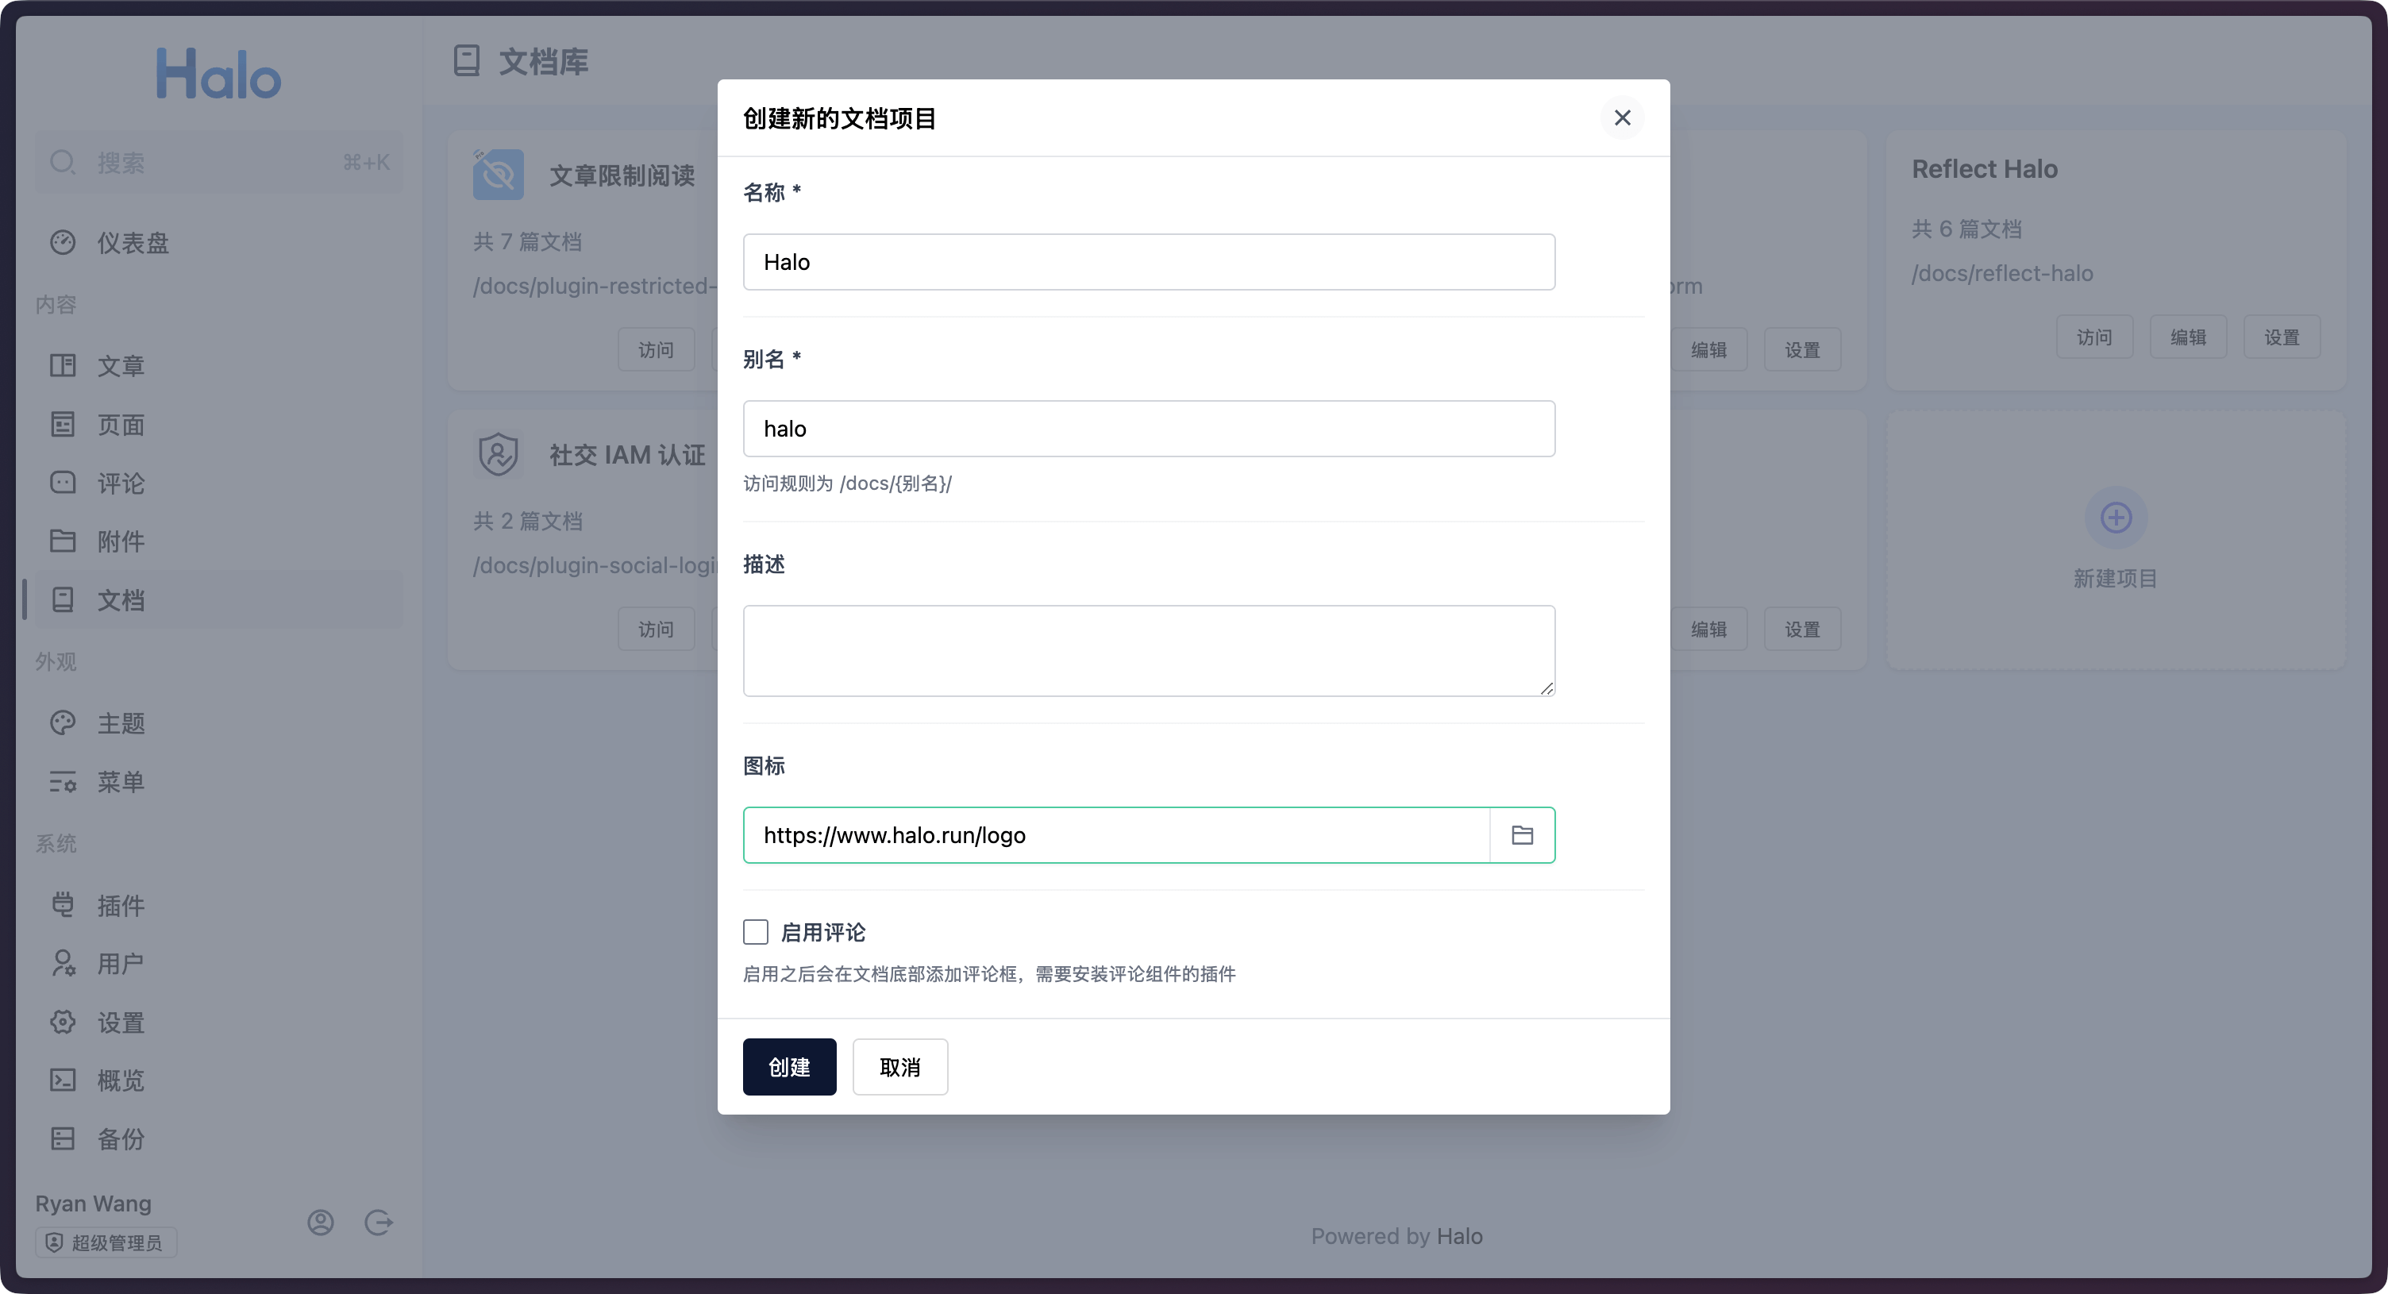Click the 主题 palette icon
Viewport: 2388px width, 1294px height.
tap(63, 723)
